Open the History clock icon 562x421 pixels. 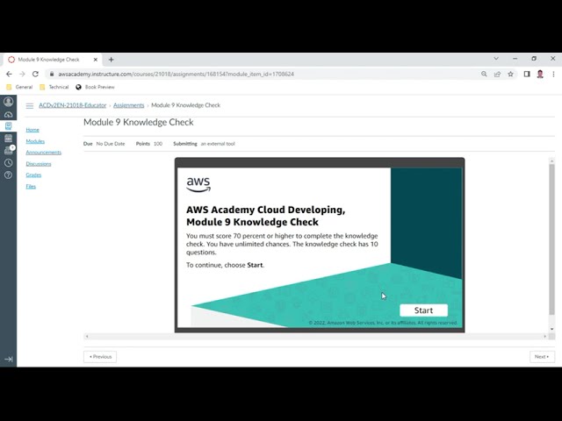(8, 163)
